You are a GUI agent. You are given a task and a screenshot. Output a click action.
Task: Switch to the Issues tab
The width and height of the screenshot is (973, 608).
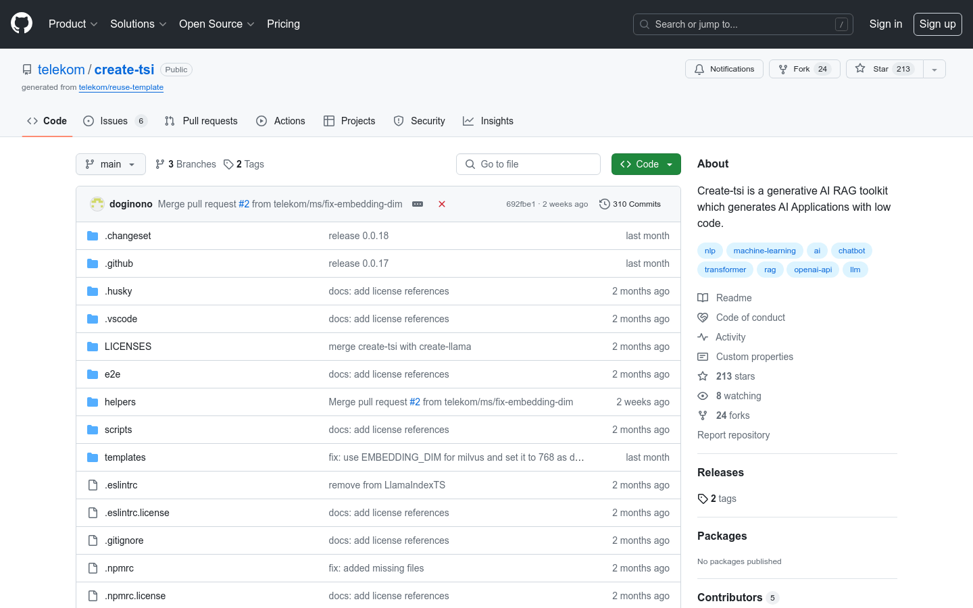pos(115,121)
